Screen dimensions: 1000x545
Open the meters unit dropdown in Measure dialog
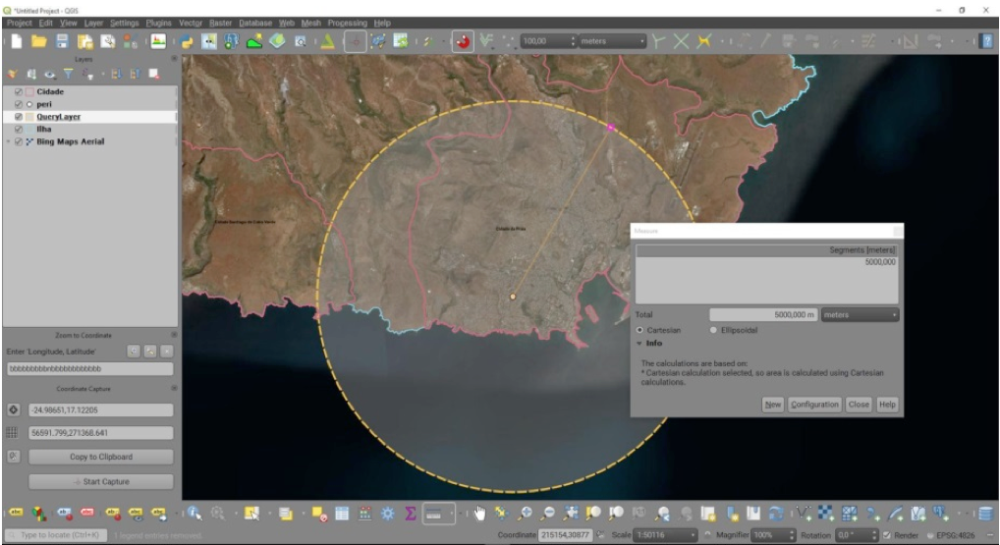(x=861, y=315)
